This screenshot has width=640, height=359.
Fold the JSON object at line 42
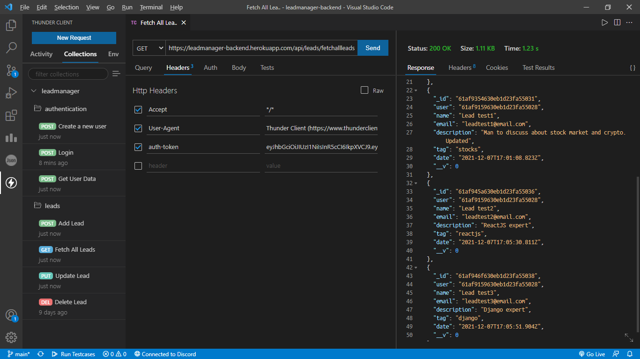tap(416, 268)
